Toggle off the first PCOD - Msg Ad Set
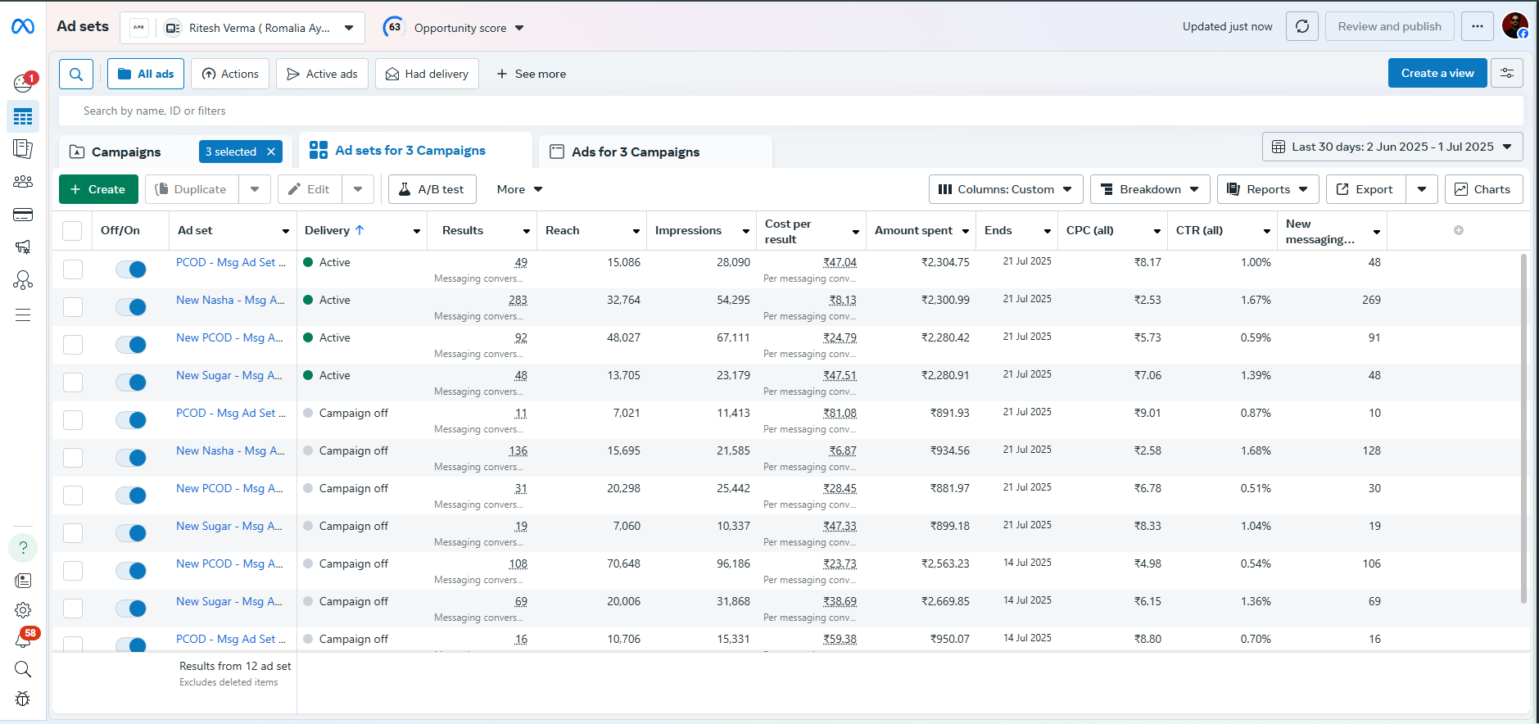The width and height of the screenshot is (1539, 724). click(x=131, y=269)
